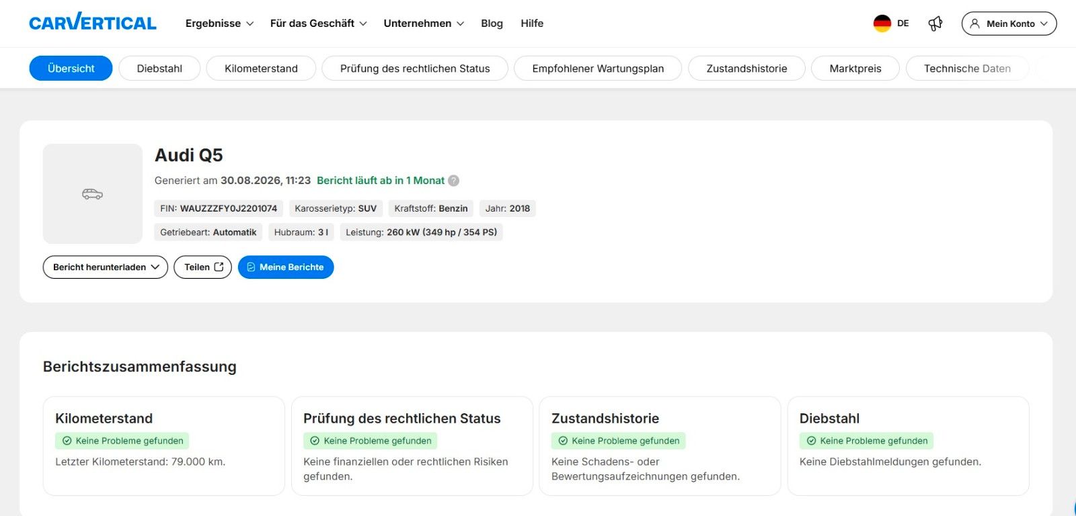Click the German flag icon
This screenshot has height=516, width=1076.
tap(882, 24)
